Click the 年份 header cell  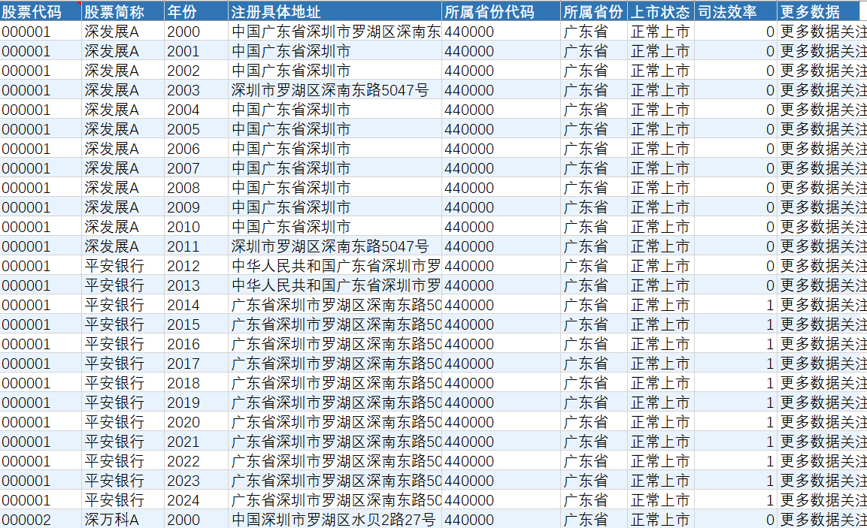click(196, 11)
